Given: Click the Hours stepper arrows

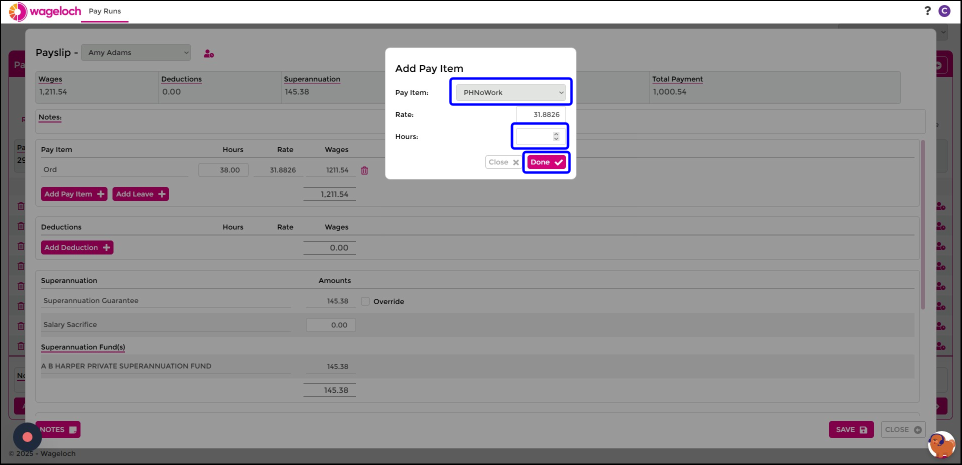Looking at the screenshot, I should click(556, 136).
